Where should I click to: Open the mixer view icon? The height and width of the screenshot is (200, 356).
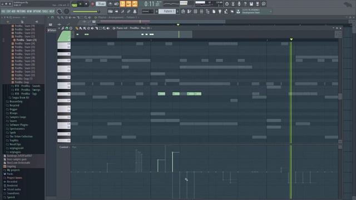pos(201,11)
